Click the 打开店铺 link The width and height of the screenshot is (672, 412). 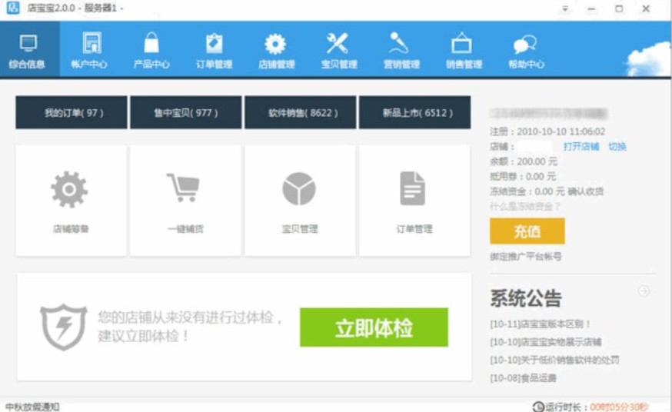coord(581,147)
